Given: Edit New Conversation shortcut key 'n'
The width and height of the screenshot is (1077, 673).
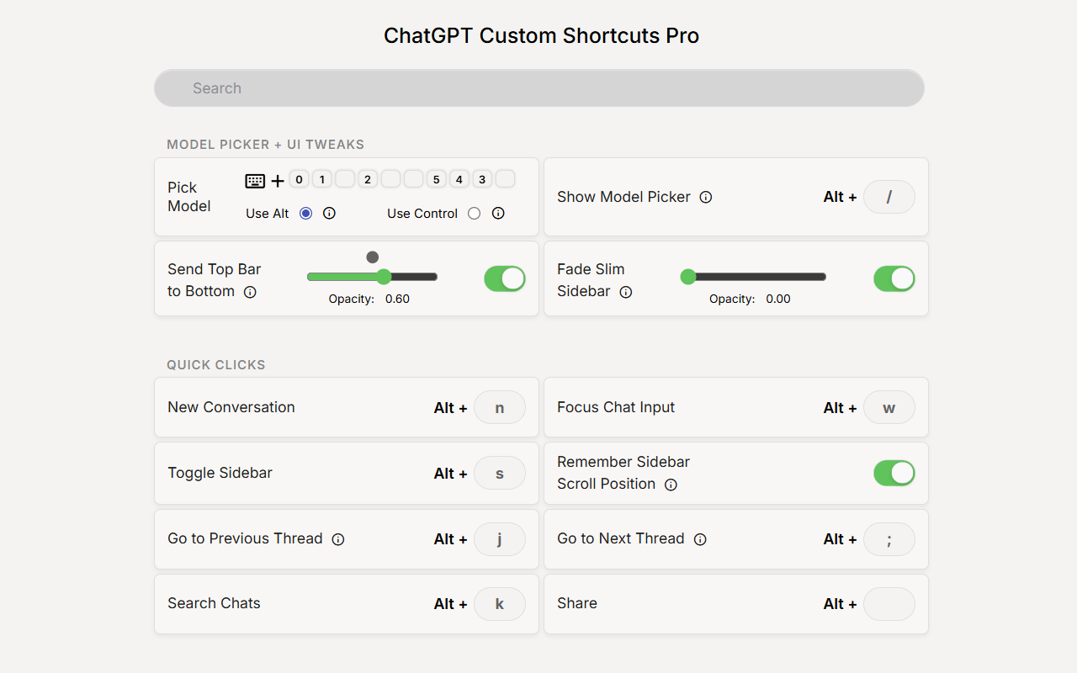Looking at the screenshot, I should [x=500, y=408].
